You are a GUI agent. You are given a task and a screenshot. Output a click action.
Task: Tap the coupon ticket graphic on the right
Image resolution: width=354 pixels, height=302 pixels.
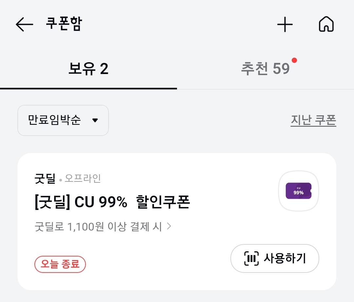click(298, 191)
